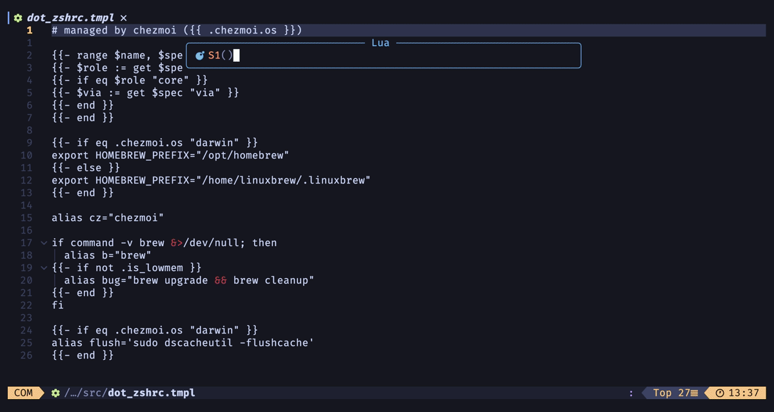Click line number 1 in orange gutter
774x412 pixels.
[x=30, y=30]
